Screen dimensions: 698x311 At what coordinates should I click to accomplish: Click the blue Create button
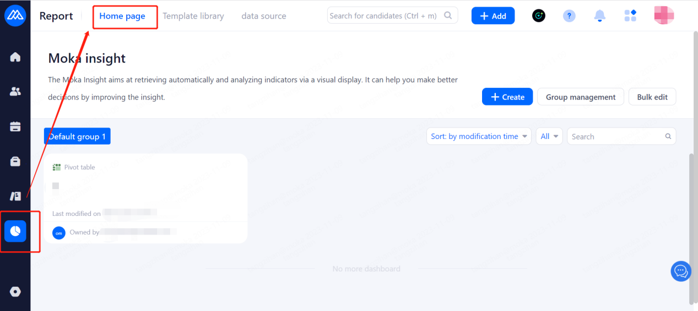point(507,97)
